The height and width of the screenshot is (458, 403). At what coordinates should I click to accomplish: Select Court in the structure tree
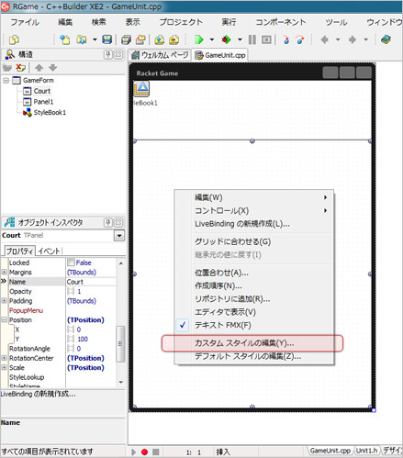[42, 91]
